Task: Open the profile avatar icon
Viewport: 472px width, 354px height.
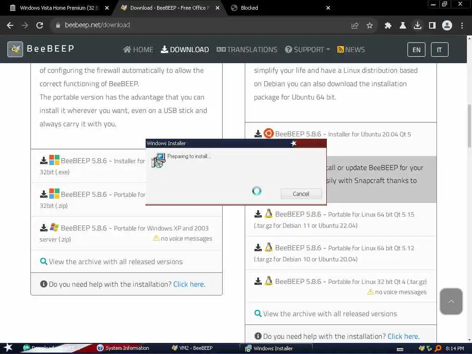Action: pos(447,25)
